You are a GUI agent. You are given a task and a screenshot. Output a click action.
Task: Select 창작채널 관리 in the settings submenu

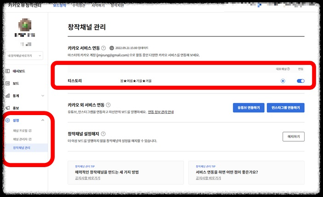tap(22, 148)
